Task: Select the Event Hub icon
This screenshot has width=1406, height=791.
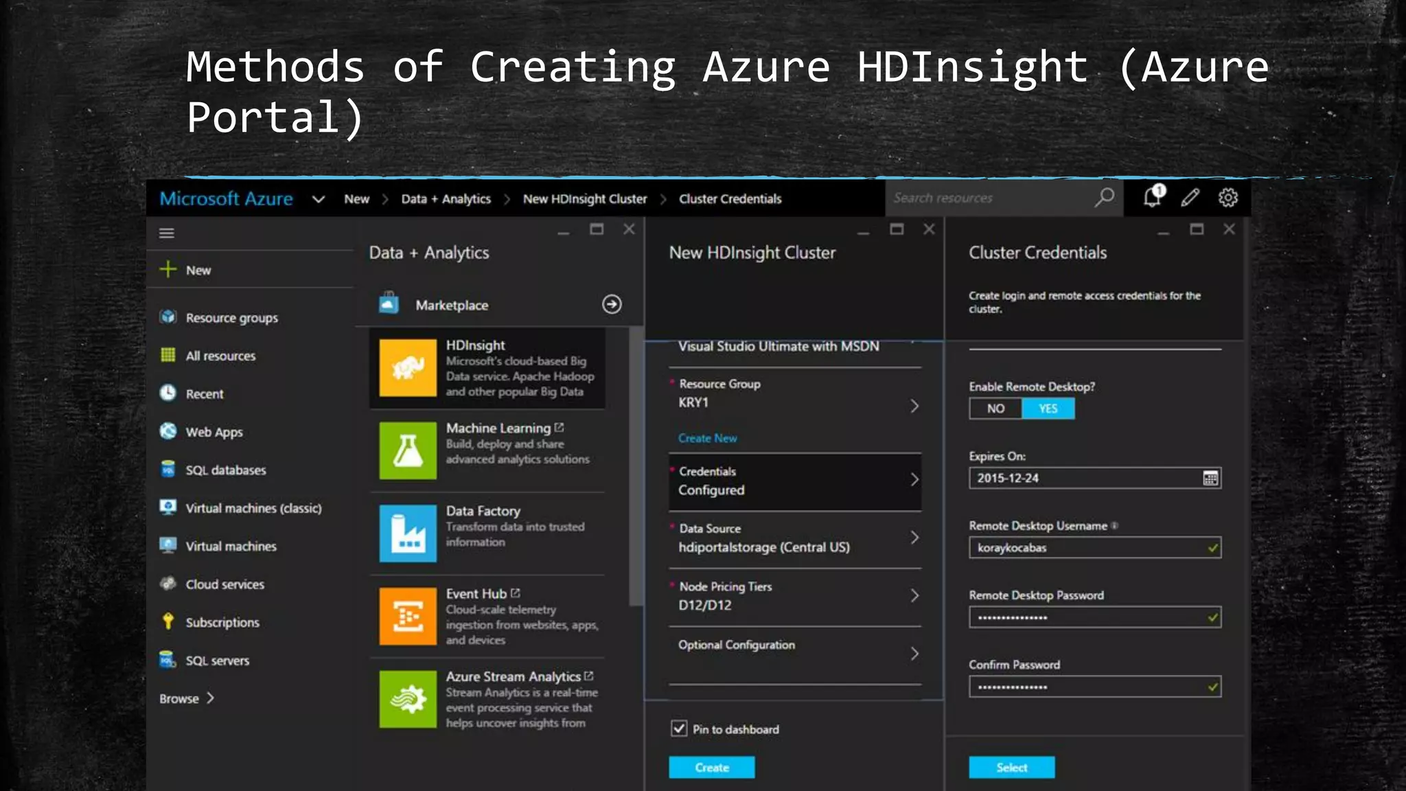Action: [408, 616]
